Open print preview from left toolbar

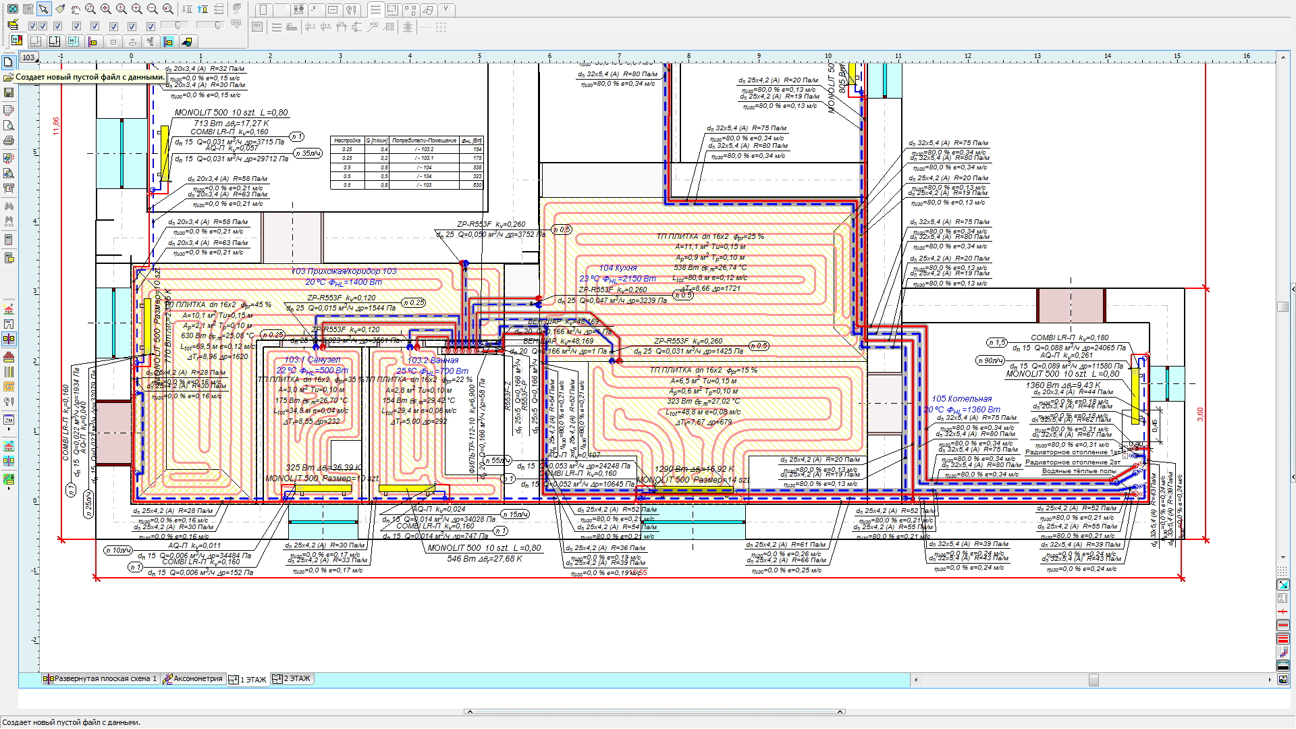pyautogui.click(x=9, y=126)
